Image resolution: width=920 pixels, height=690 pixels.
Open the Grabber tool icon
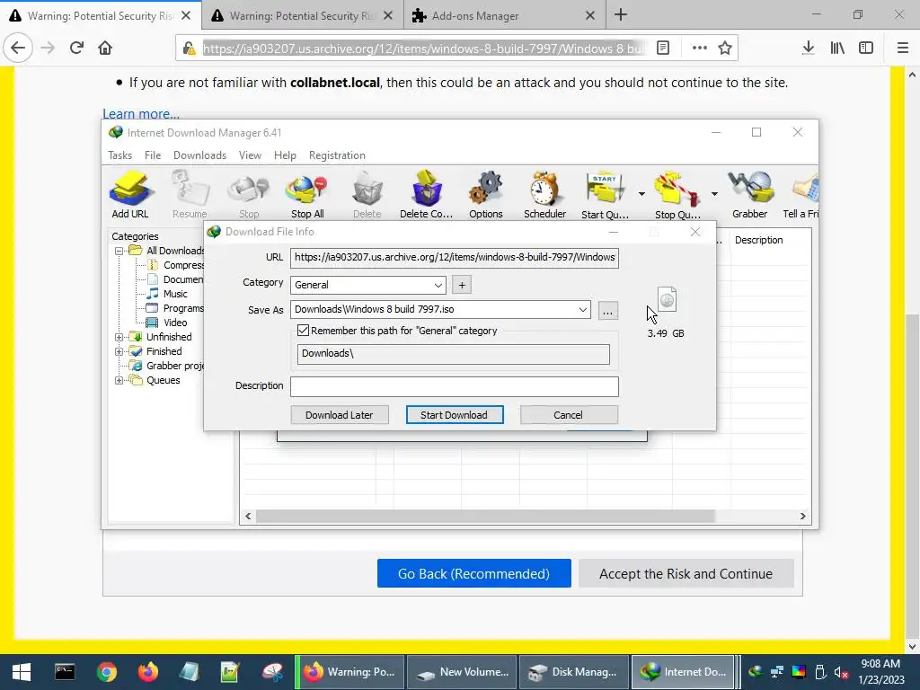[x=750, y=195]
